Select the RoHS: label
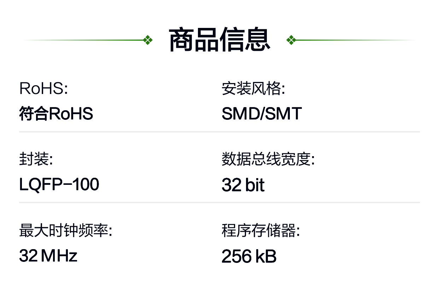This screenshot has height=288, width=439. click(x=43, y=89)
